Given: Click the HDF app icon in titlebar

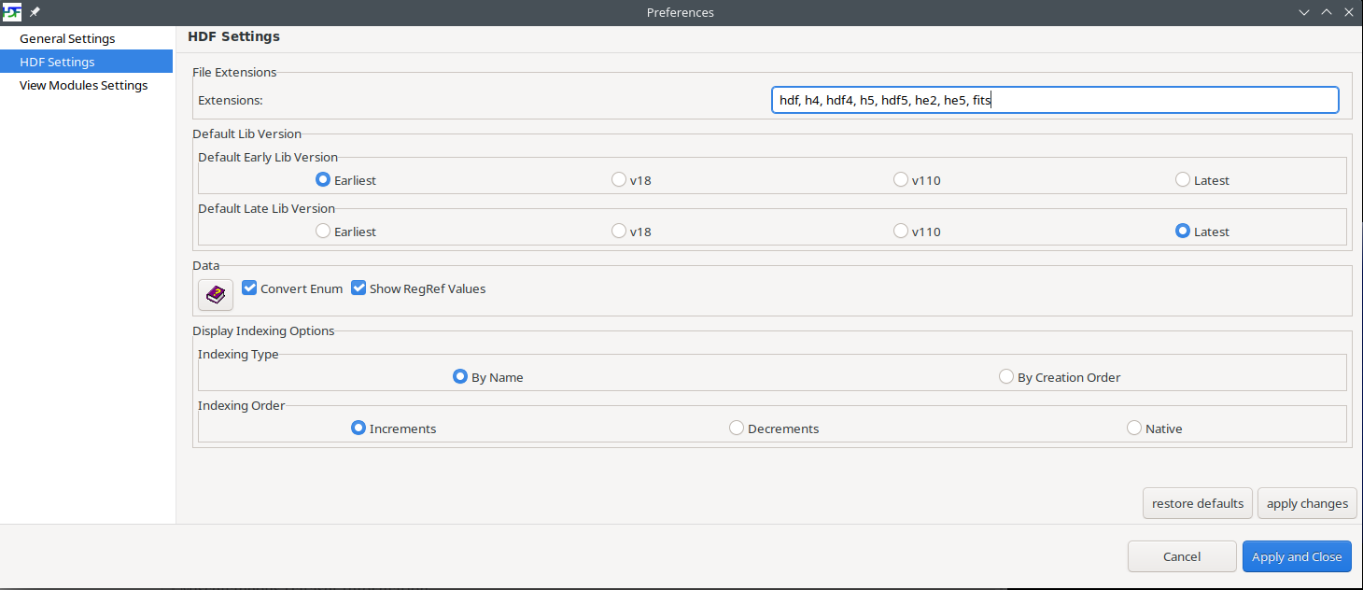Looking at the screenshot, I should [12, 12].
